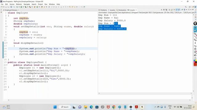This screenshot has height=110, width=197.
Task: Open the New file dropdown arrow
Action: coord(4,7)
